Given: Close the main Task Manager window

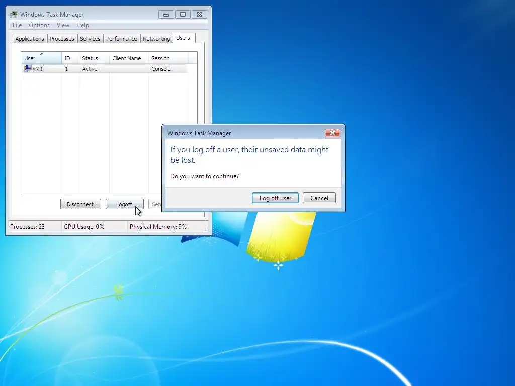Looking at the screenshot, I should 199,15.
